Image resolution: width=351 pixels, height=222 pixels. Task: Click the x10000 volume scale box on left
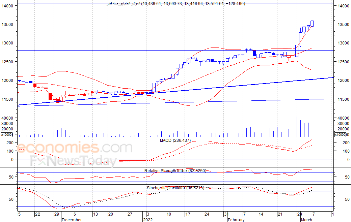coord(6,134)
